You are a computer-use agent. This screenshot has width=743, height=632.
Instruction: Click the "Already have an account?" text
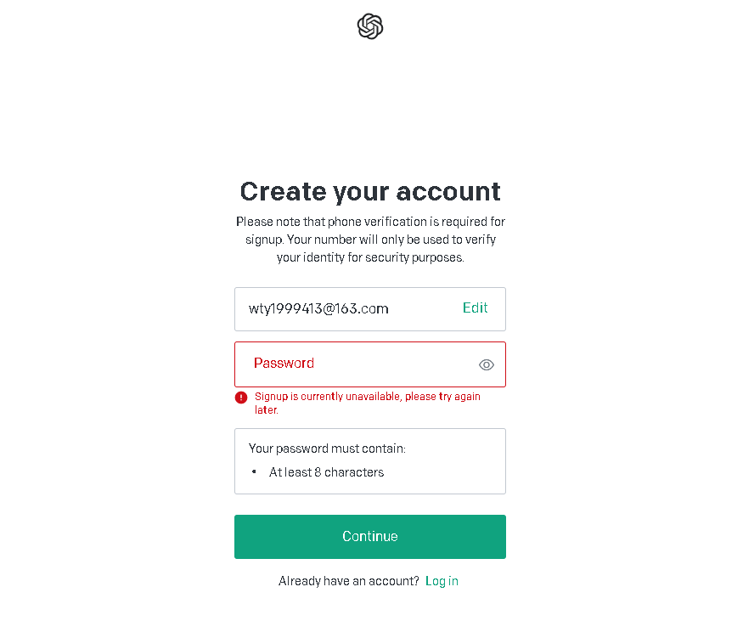(x=349, y=581)
